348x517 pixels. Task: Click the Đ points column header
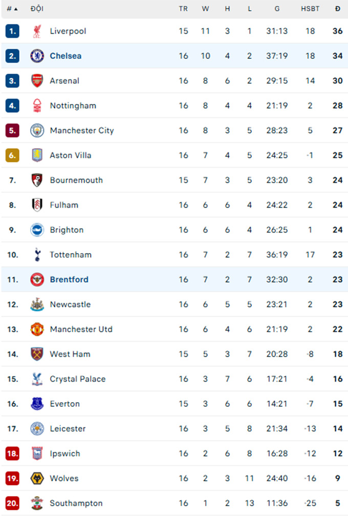click(x=338, y=9)
